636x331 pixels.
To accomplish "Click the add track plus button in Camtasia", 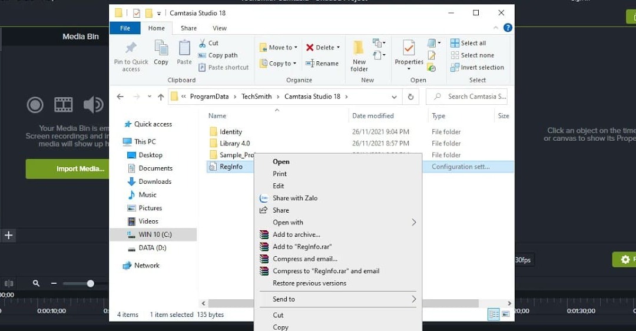I will pos(8,235).
